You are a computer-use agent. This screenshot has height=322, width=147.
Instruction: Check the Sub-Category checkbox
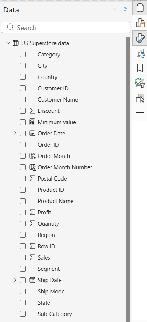coord(23,314)
